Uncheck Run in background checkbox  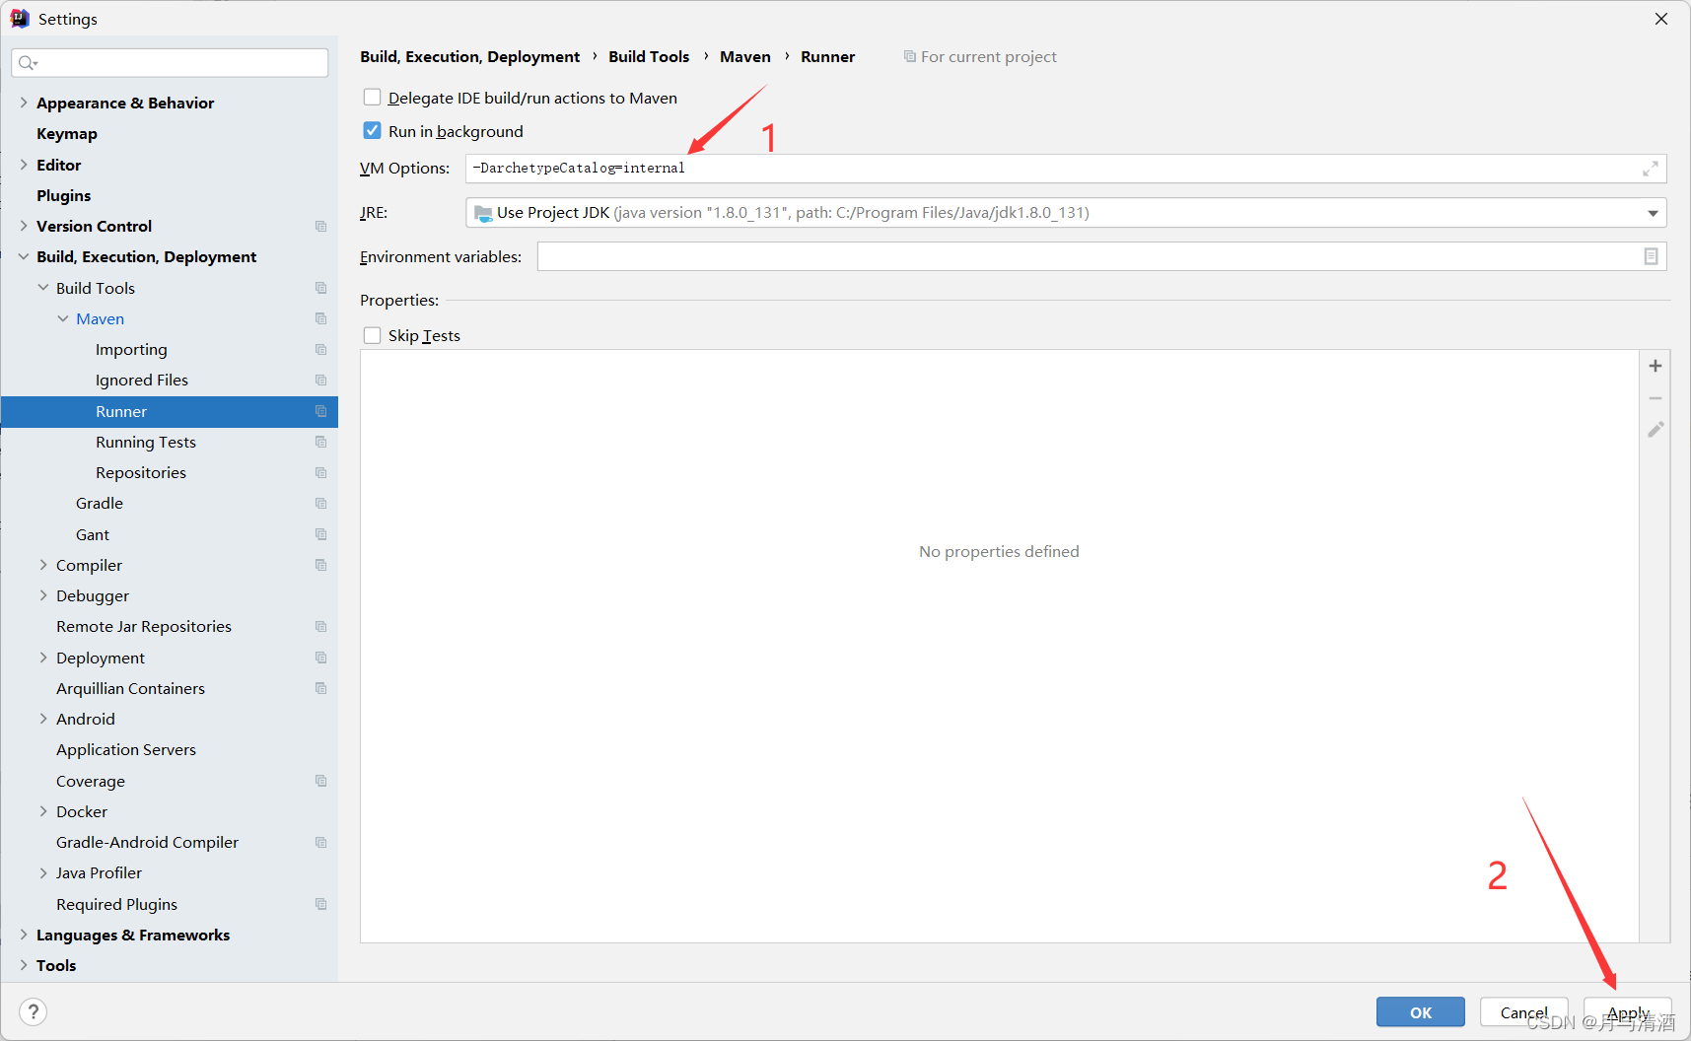[372, 130]
